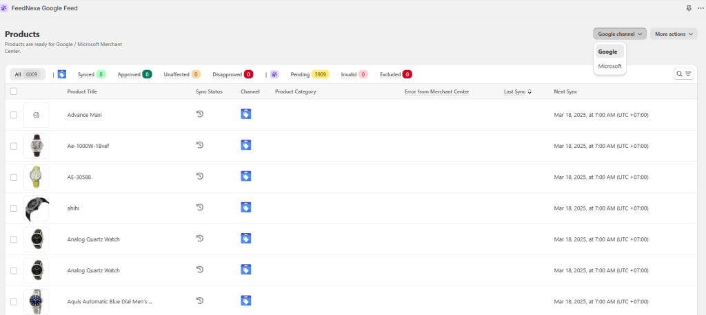Choose Microsoft from the channel menu
Screen dimensions: 706x315
click(x=609, y=66)
